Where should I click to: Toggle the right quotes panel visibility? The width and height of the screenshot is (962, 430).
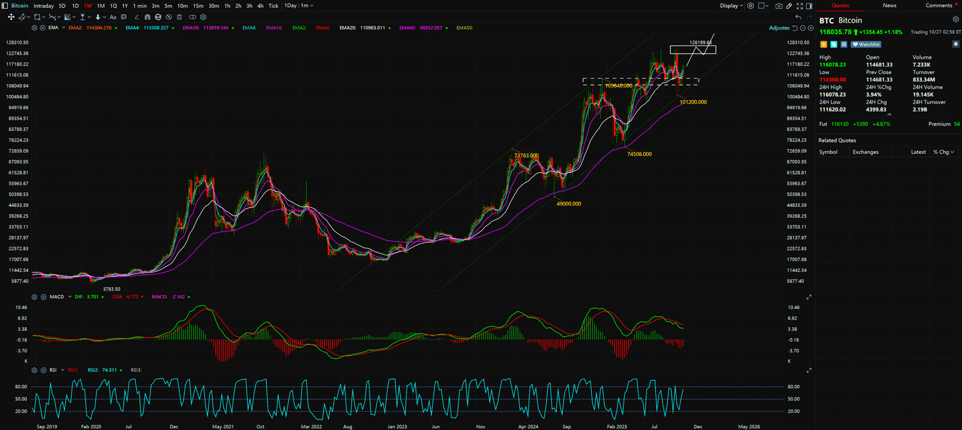[x=809, y=6]
